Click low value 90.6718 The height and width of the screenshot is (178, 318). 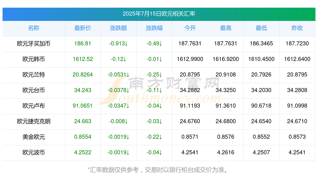coord(262,106)
